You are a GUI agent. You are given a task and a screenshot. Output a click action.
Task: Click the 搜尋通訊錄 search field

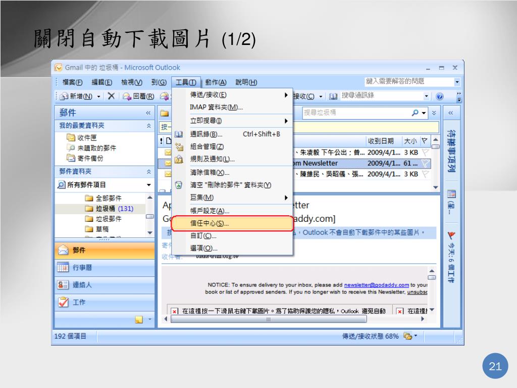(381, 95)
